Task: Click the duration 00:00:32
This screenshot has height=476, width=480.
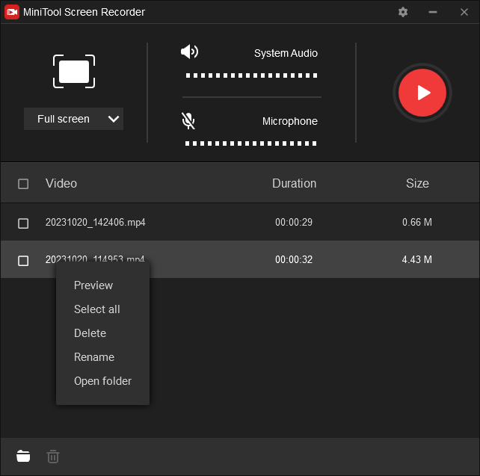Action: click(x=294, y=259)
